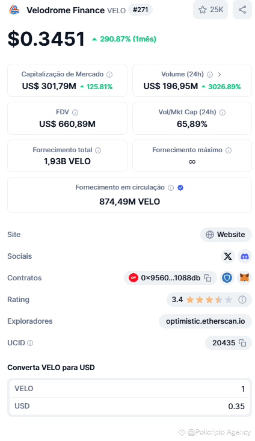Click the info icon beside Capitalização de Mercado
Viewport: 255px width, 441px height.
109,75
